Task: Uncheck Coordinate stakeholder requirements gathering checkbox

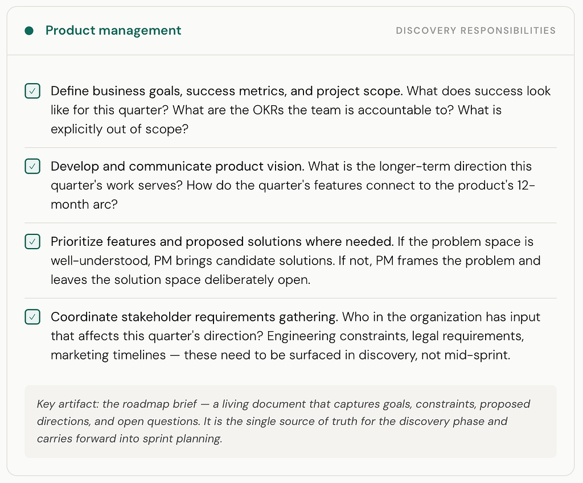Action: click(x=32, y=317)
